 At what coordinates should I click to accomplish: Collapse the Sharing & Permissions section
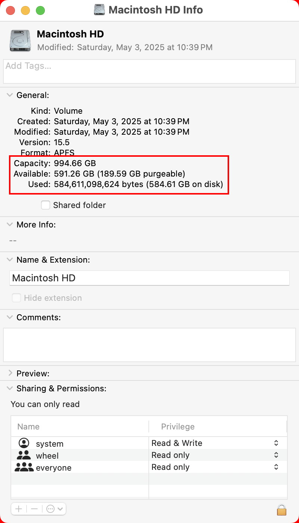coord(10,388)
